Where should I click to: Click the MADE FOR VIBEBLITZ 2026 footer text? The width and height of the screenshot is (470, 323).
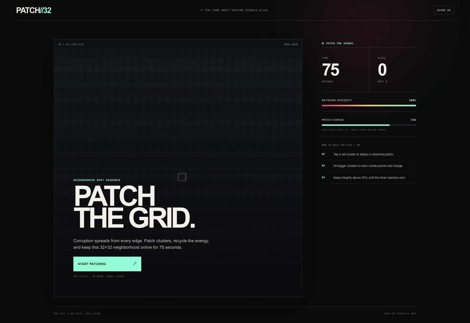(400, 313)
